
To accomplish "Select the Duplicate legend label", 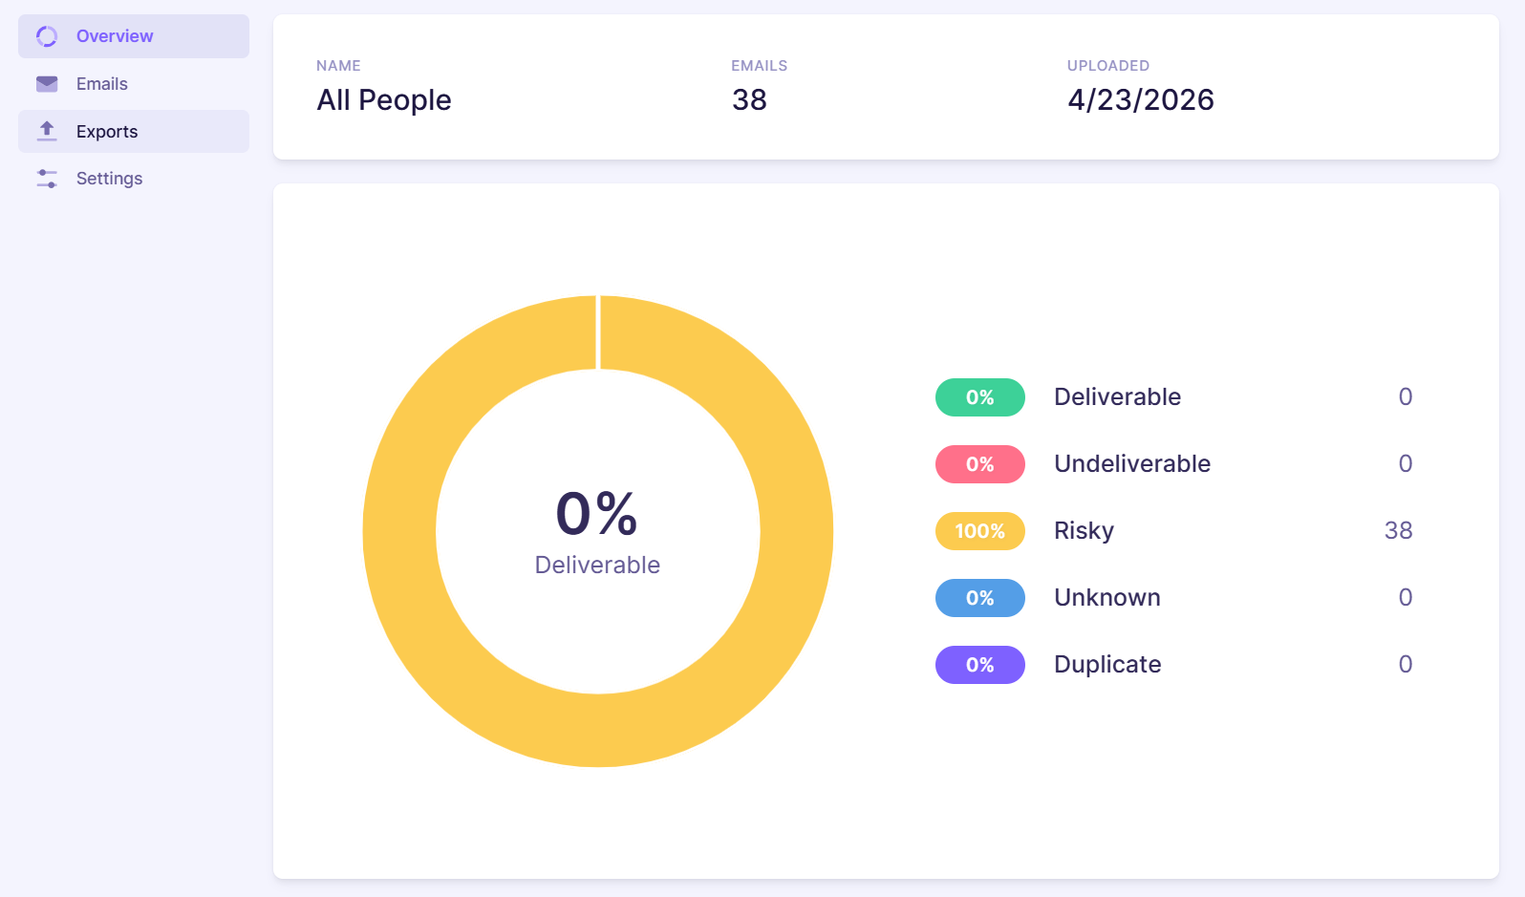I will point(1107,665).
